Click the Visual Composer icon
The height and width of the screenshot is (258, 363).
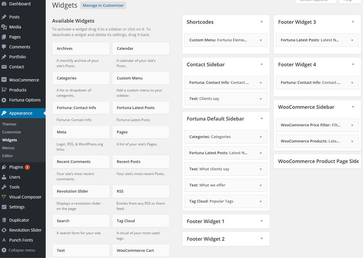pos(4,197)
